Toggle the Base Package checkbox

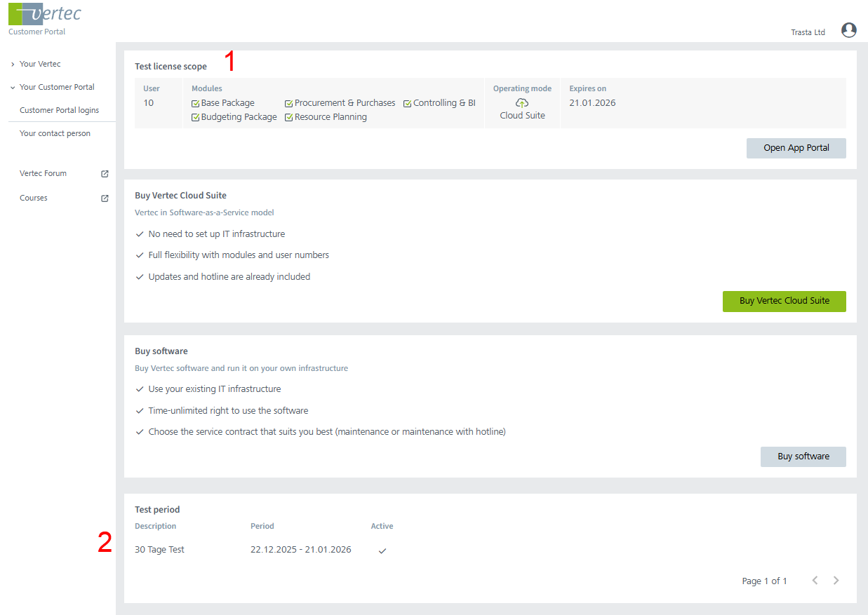click(196, 104)
